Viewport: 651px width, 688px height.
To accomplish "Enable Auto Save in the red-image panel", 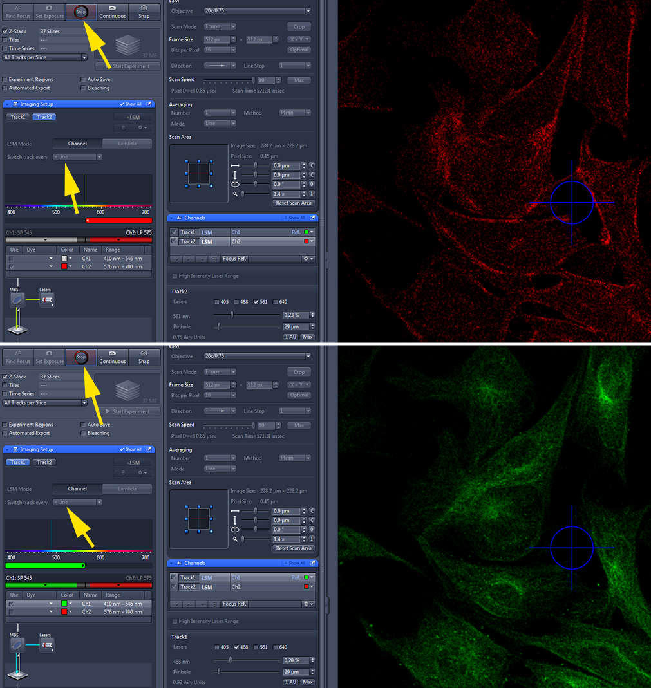I will [84, 80].
